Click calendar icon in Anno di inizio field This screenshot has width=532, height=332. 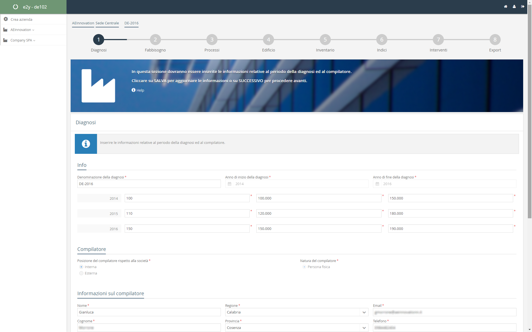229,184
